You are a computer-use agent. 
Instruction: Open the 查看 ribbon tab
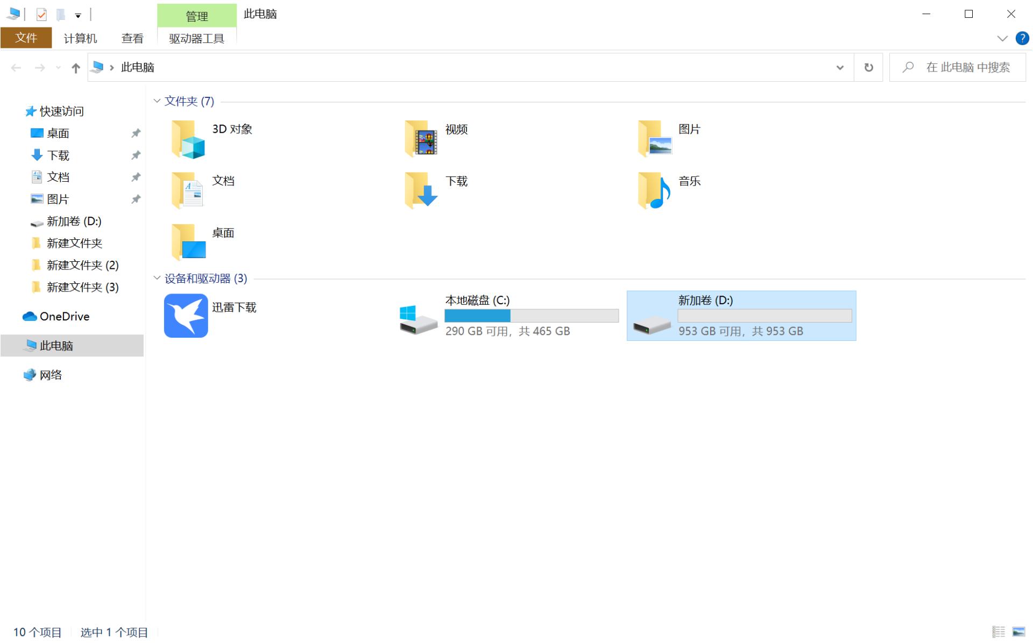coord(132,38)
